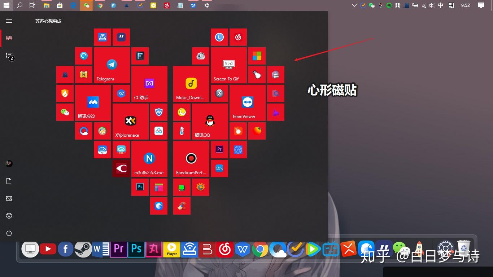Screen dimensions: 493x277
Task: Launch Word from the bottom dock
Action: (x=101, y=249)
